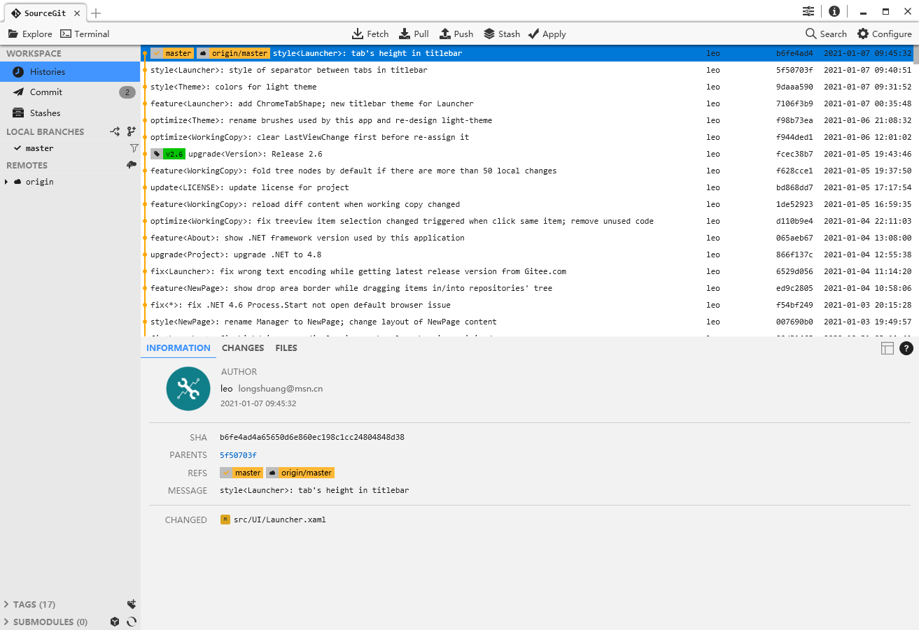Filter local branches with the funnel icon
This screenshot has height=630, width=919.
[134, 148]
